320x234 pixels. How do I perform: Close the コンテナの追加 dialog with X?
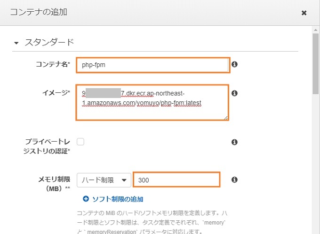304,13
